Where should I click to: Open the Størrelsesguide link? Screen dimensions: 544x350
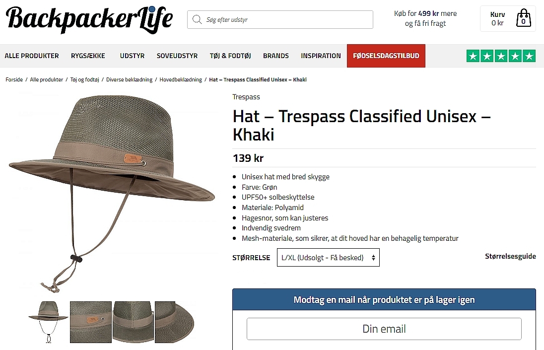pos(510,256)
